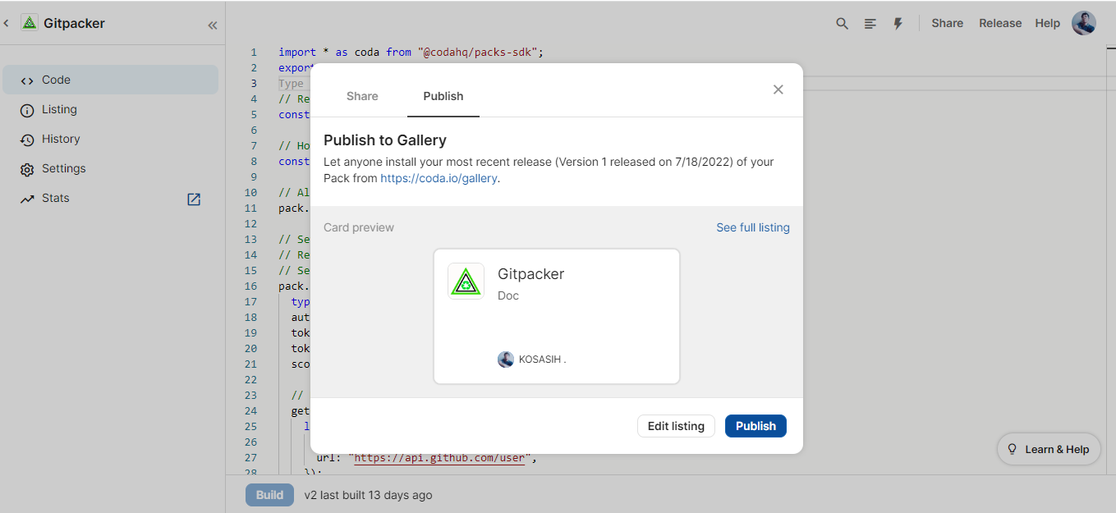Click KOSASIH author name in card
This screenshot has height=513, width=1116.
tap(543, 360)
